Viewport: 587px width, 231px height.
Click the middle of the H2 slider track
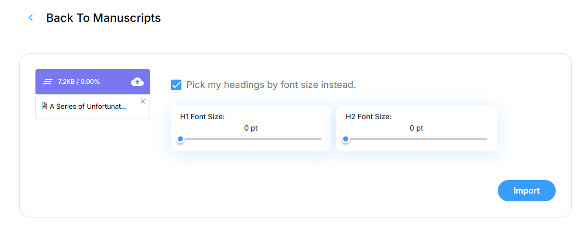[416, 139]
